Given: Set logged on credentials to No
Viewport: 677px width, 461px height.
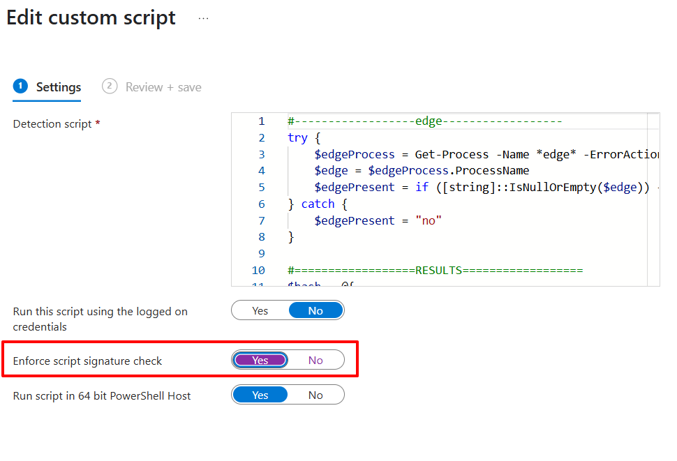Looking at the screenshot, I should point(315,311).
